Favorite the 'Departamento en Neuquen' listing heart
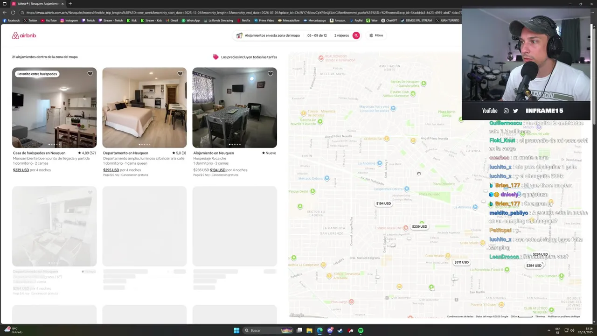The image size is (597, 336). pyautogui.click(x=180, y=74)
